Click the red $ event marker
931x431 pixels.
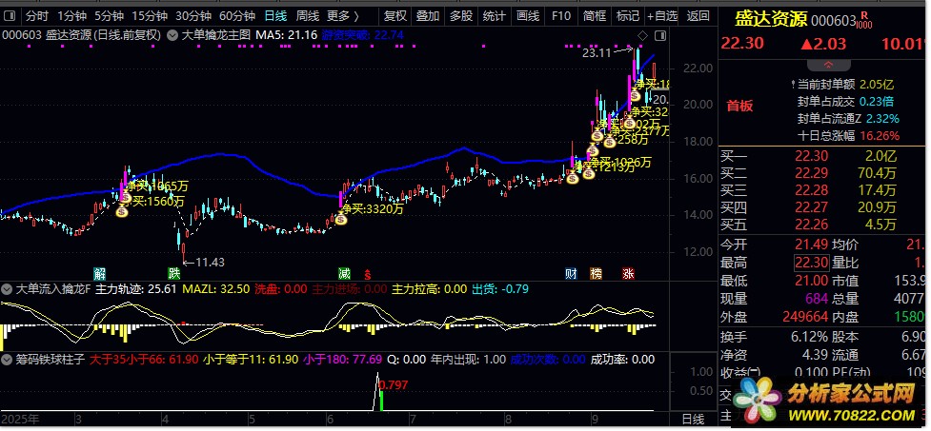point(368,274)
